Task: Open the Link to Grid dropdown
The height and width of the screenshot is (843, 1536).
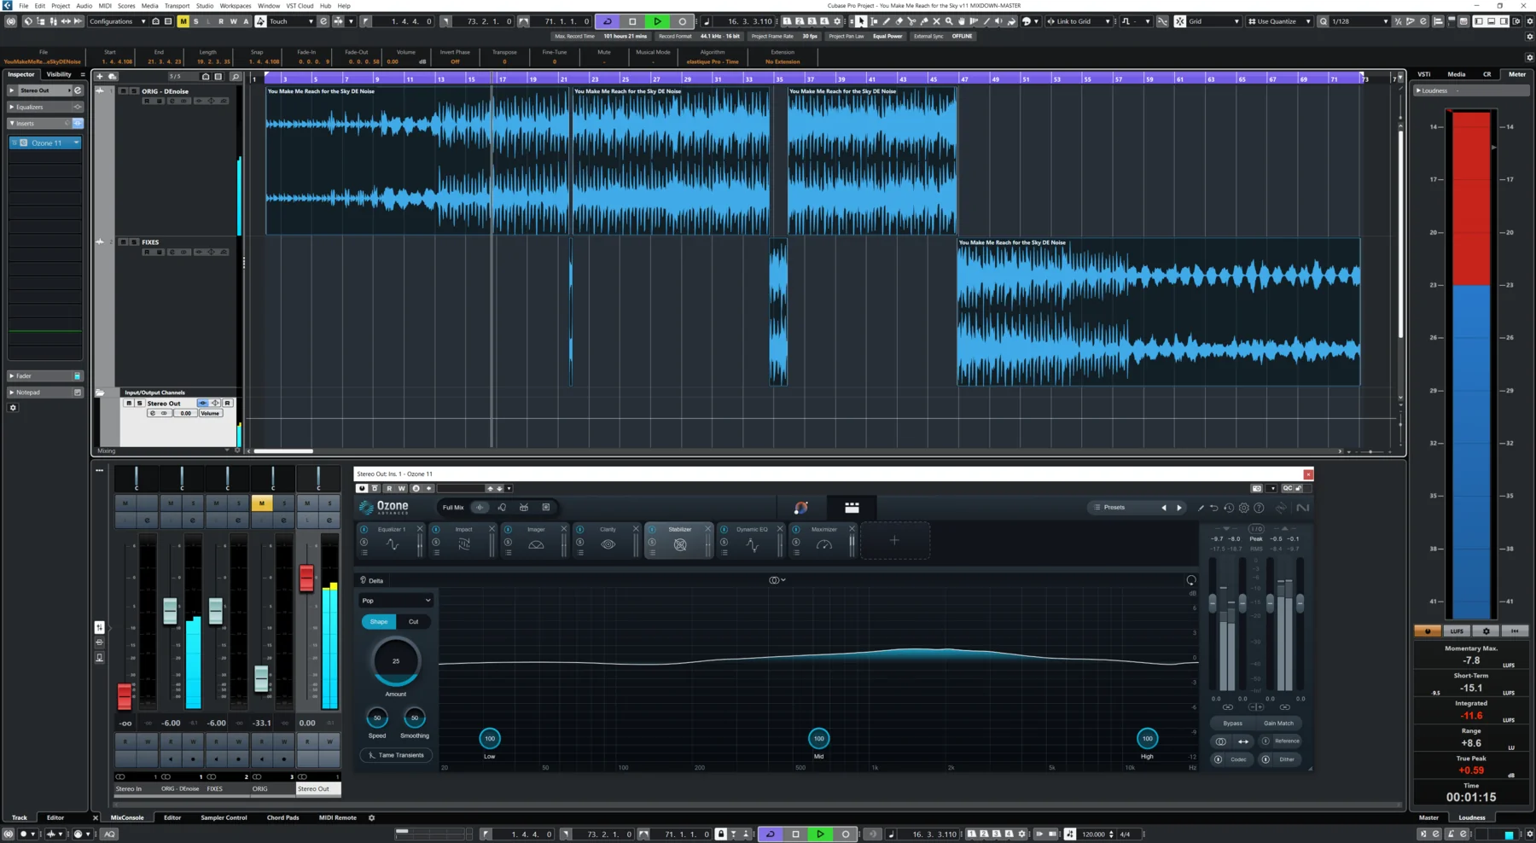Action: [x=1079, y=21]
